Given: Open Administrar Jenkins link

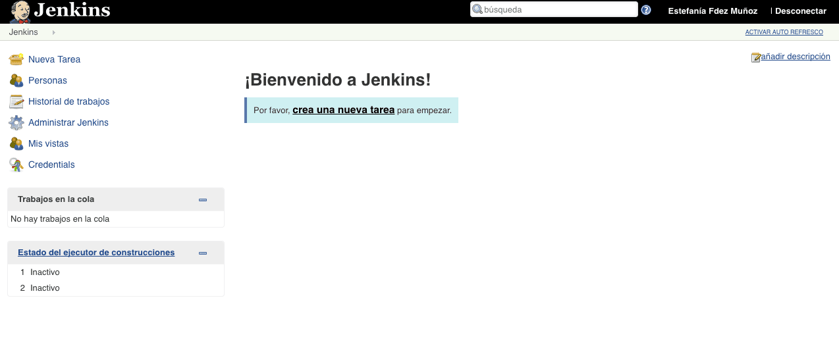Looking at the screenshot, I should (68, 122).
